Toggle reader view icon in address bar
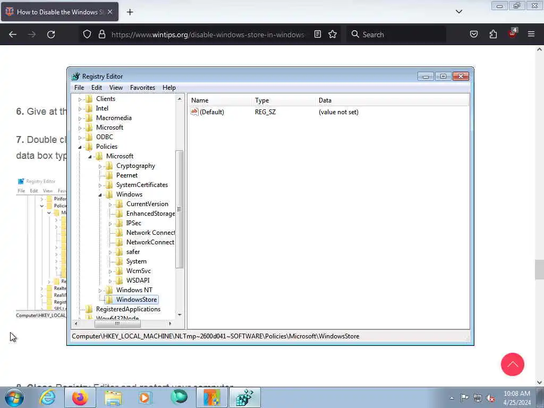Viewport: 544px width, 408px height. point(318,34)
